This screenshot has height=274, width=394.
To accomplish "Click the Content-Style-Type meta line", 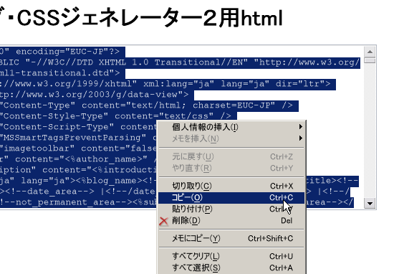I will click(118, 116).
